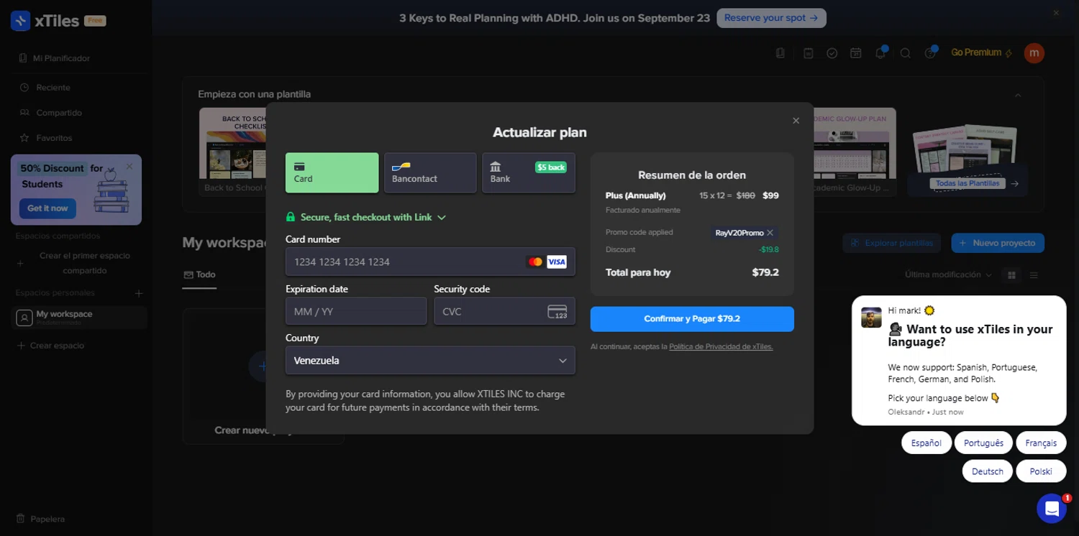The height and width of the screenshot is (536, 1079).
Task: Click the plus next to Crear el primer espacio compartido
Action: (20, 264)
